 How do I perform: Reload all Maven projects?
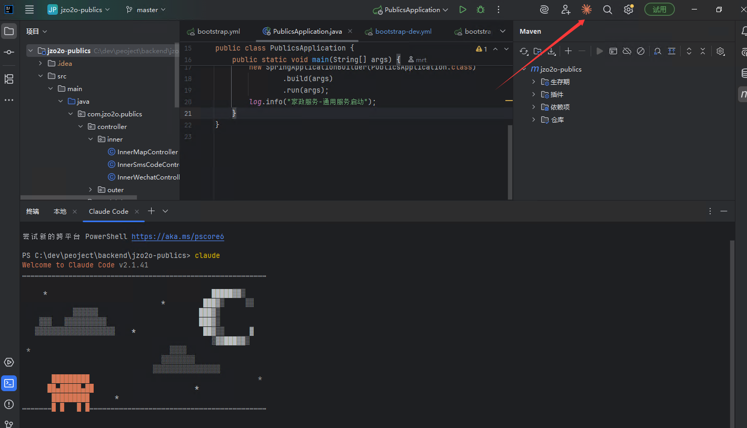[x=524, y=51]
